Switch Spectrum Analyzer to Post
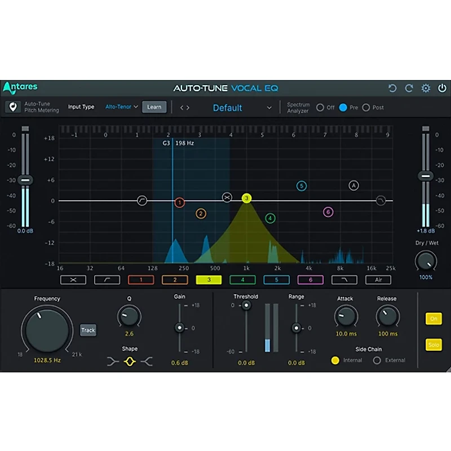 point(366,107)
